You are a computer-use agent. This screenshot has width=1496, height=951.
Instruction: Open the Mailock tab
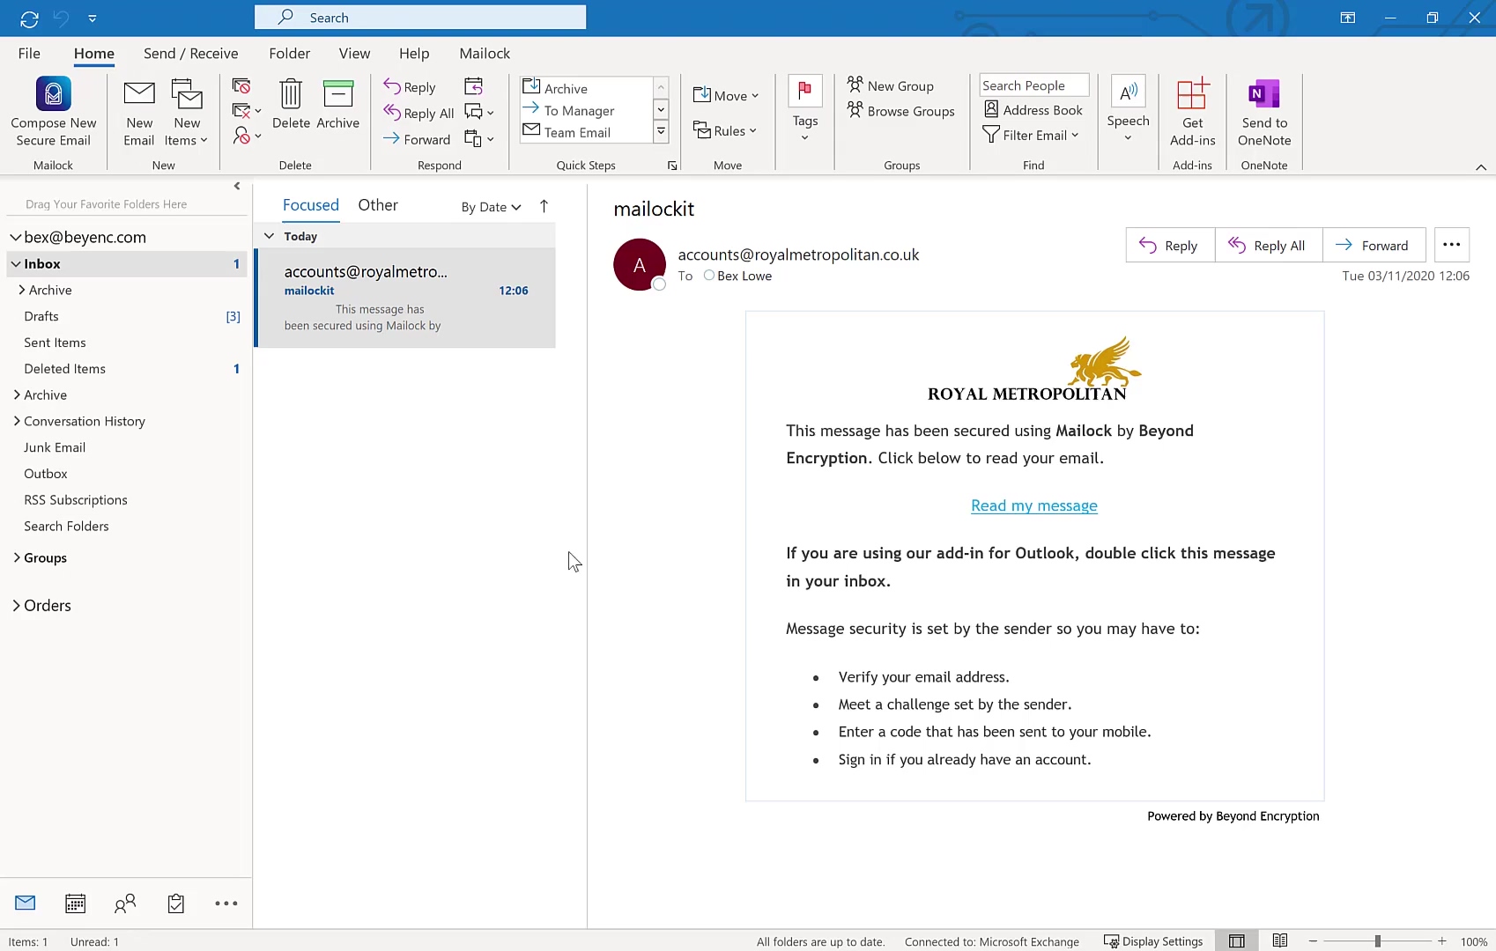pyautogui.click(x=485, y=54)
